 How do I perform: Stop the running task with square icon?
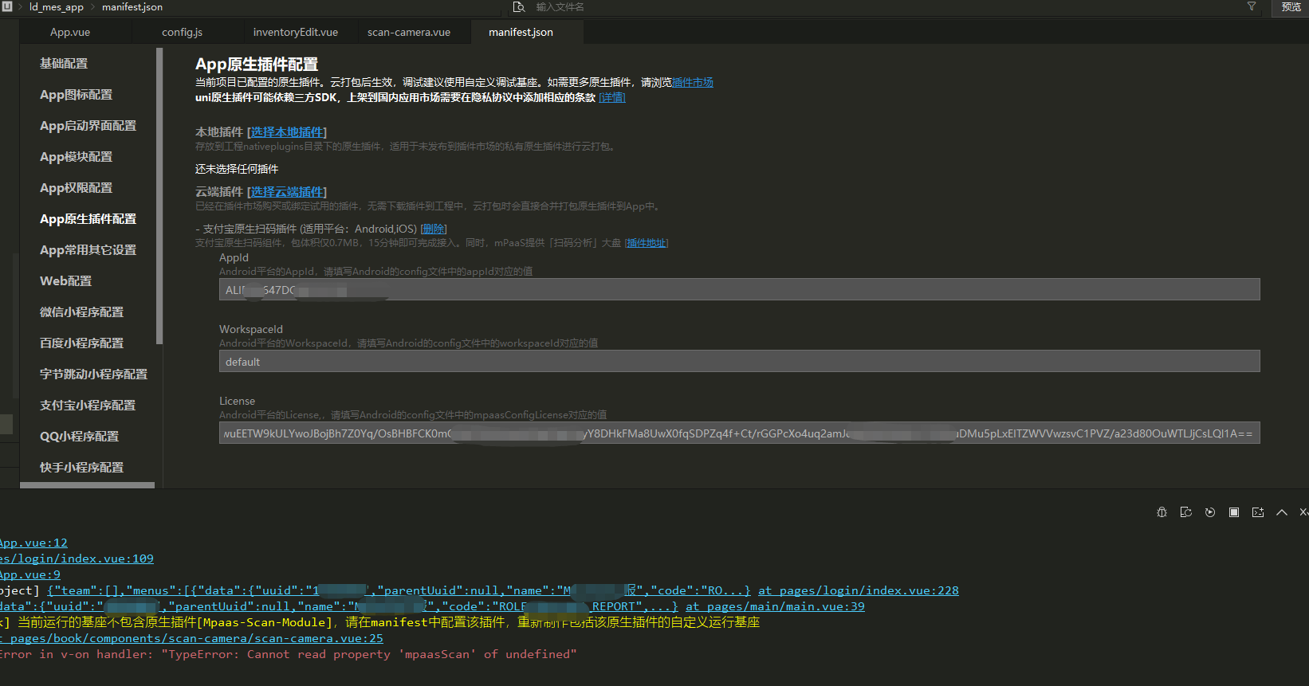(x=1234, y=512)
